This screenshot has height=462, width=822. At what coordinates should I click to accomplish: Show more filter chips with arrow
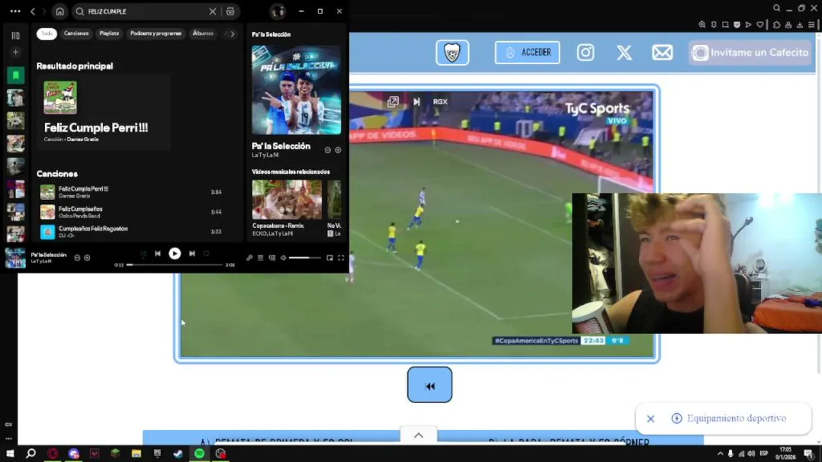tap(232, 33)
